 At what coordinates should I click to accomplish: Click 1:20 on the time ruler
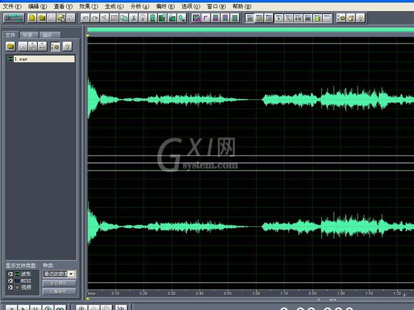(x=397, y=293)
